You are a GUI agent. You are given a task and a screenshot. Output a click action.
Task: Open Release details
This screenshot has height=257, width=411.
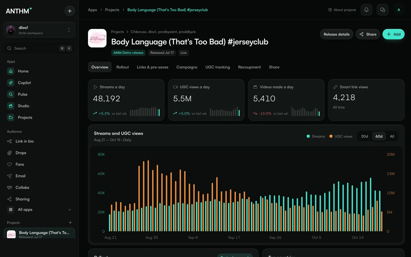pos(337,34)
